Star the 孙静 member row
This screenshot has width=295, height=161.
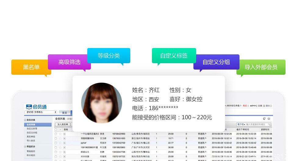pos(60,152)
